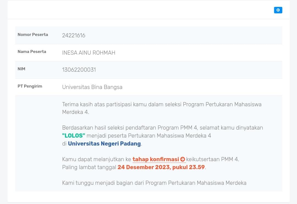
Task: Click the PT Pengirim label
Action: pyautogui.click(x=30, y=86)
